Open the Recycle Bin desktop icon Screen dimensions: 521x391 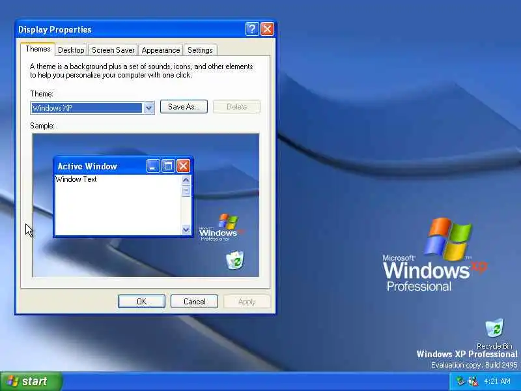click(494, 328)
